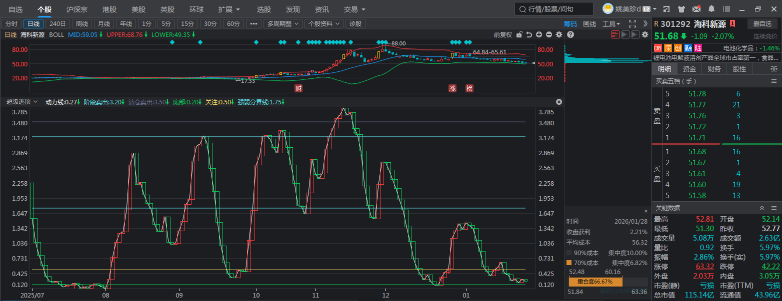Open the skin theme shirt icon
Image resolution: width=782 pixels, height=301 pixels.
681,9
